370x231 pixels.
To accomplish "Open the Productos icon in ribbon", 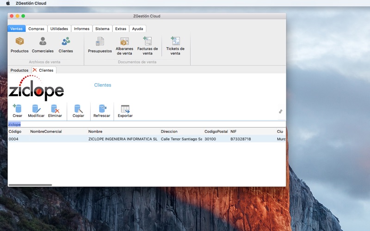I will 19,45.
